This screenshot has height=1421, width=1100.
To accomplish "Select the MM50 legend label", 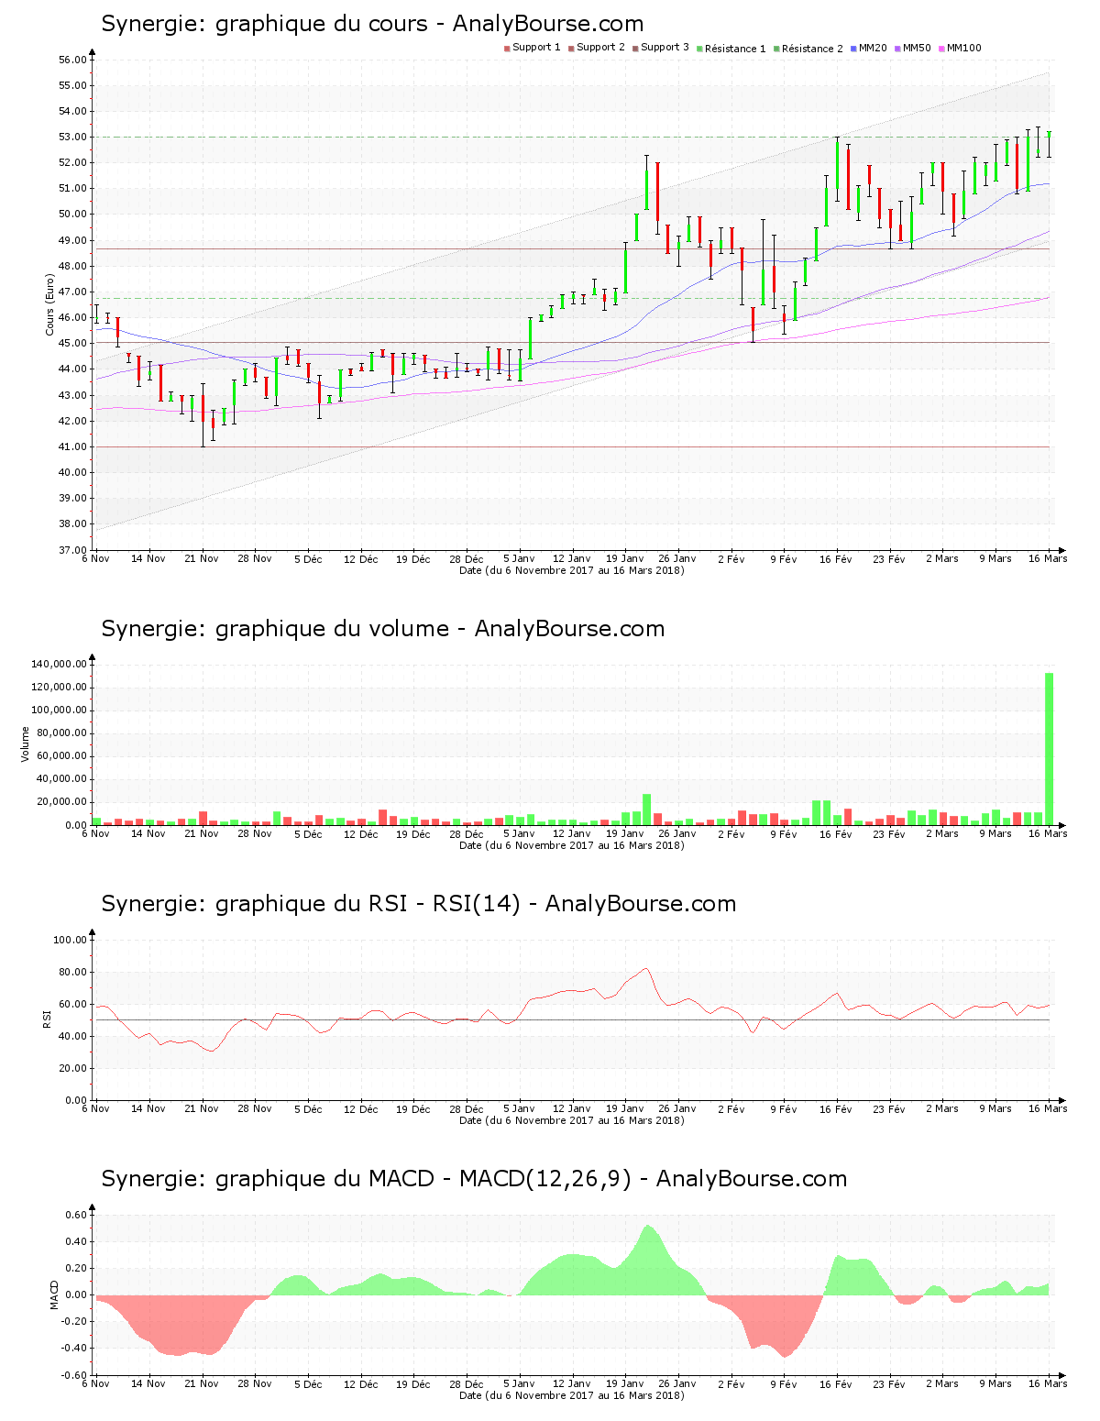I will (917, 48).
